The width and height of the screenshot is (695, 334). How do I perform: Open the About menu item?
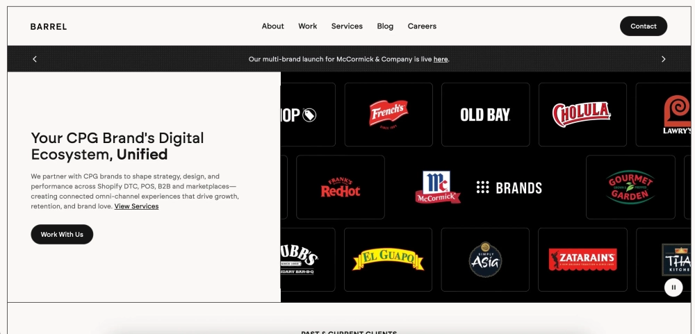click(x=272, y=26)
